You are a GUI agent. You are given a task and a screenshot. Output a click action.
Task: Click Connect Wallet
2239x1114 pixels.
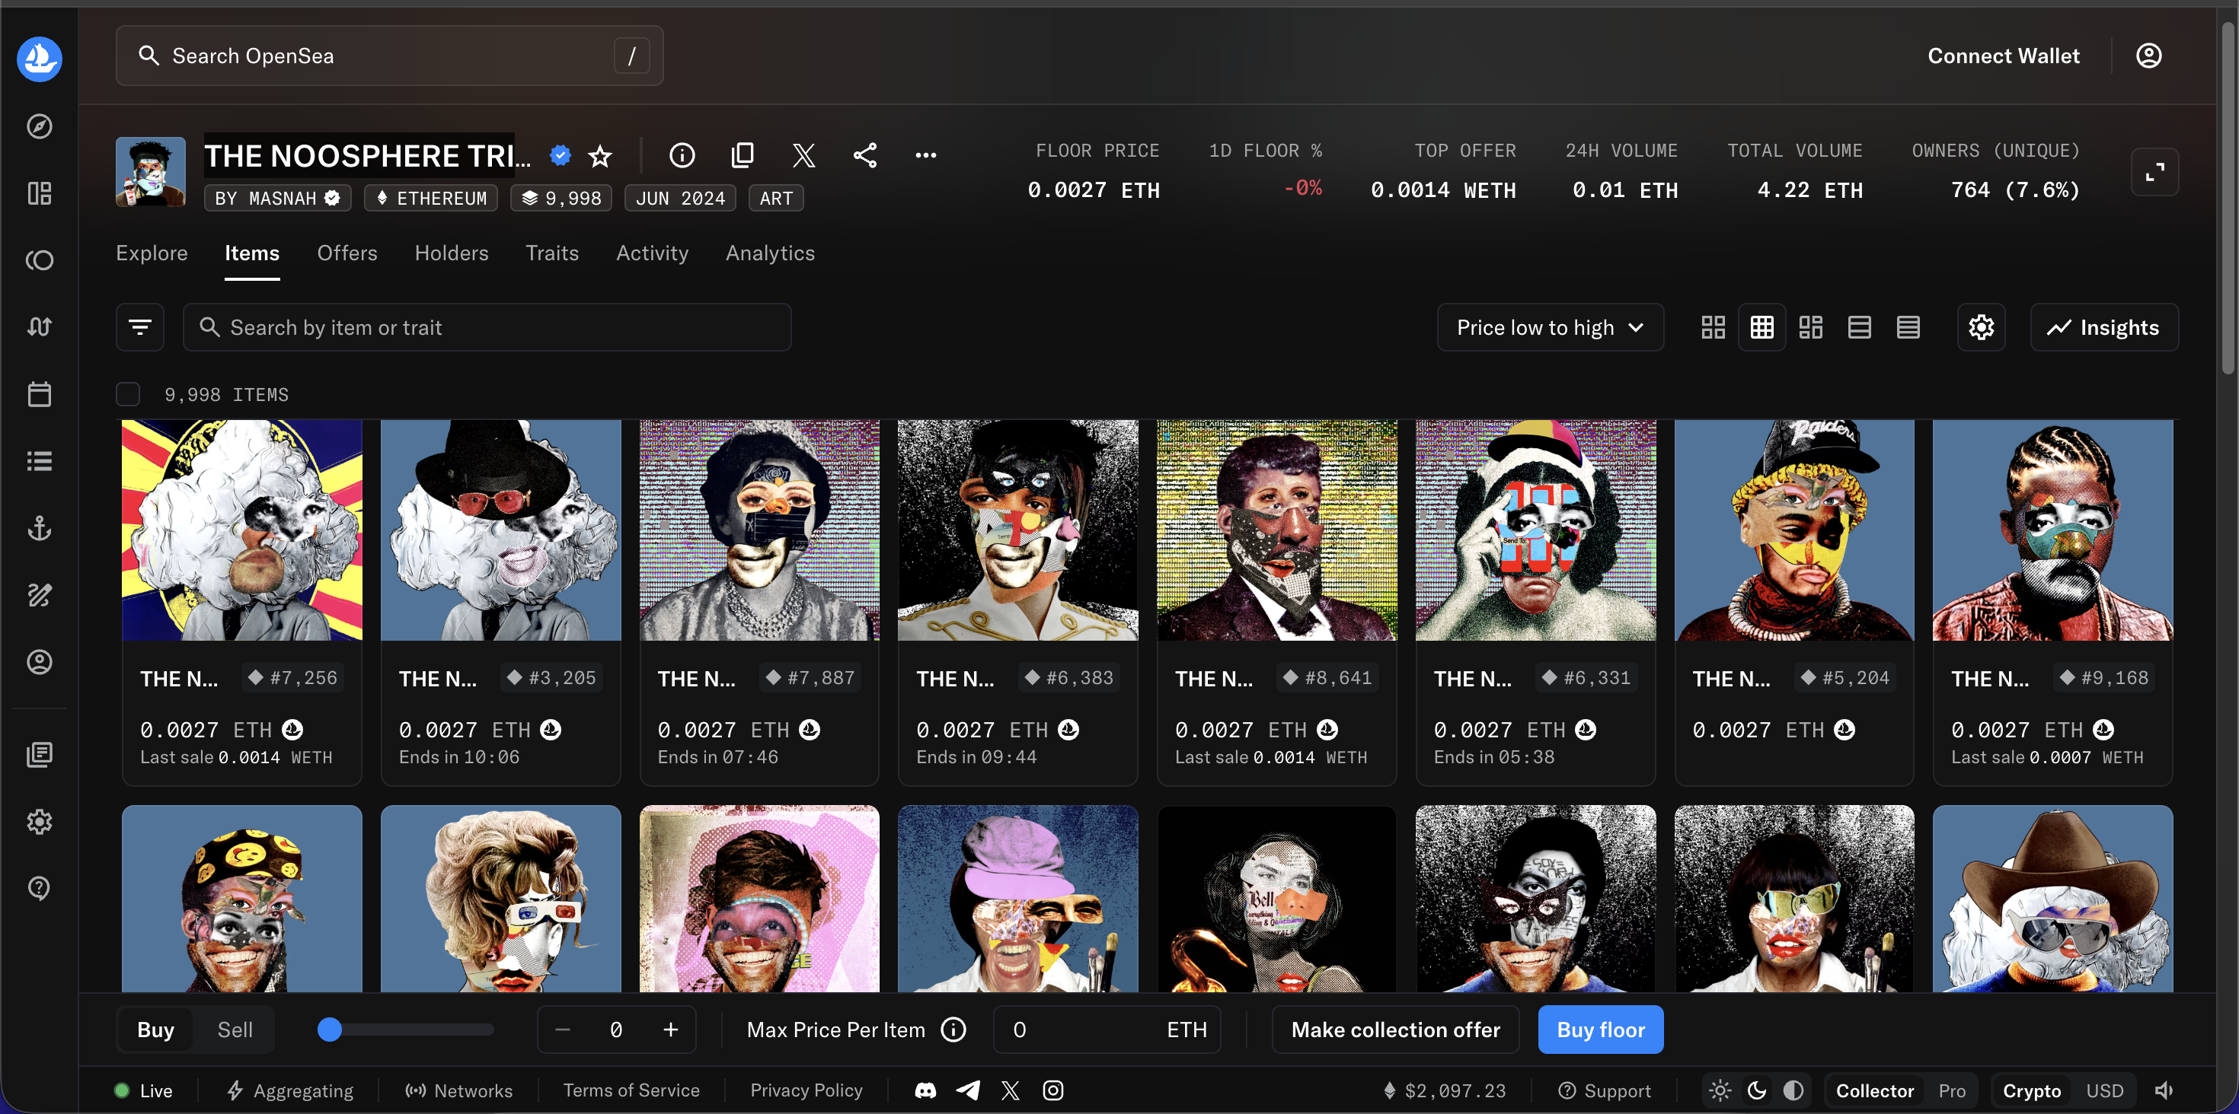pyautogui.click(x=2004, y=56)
